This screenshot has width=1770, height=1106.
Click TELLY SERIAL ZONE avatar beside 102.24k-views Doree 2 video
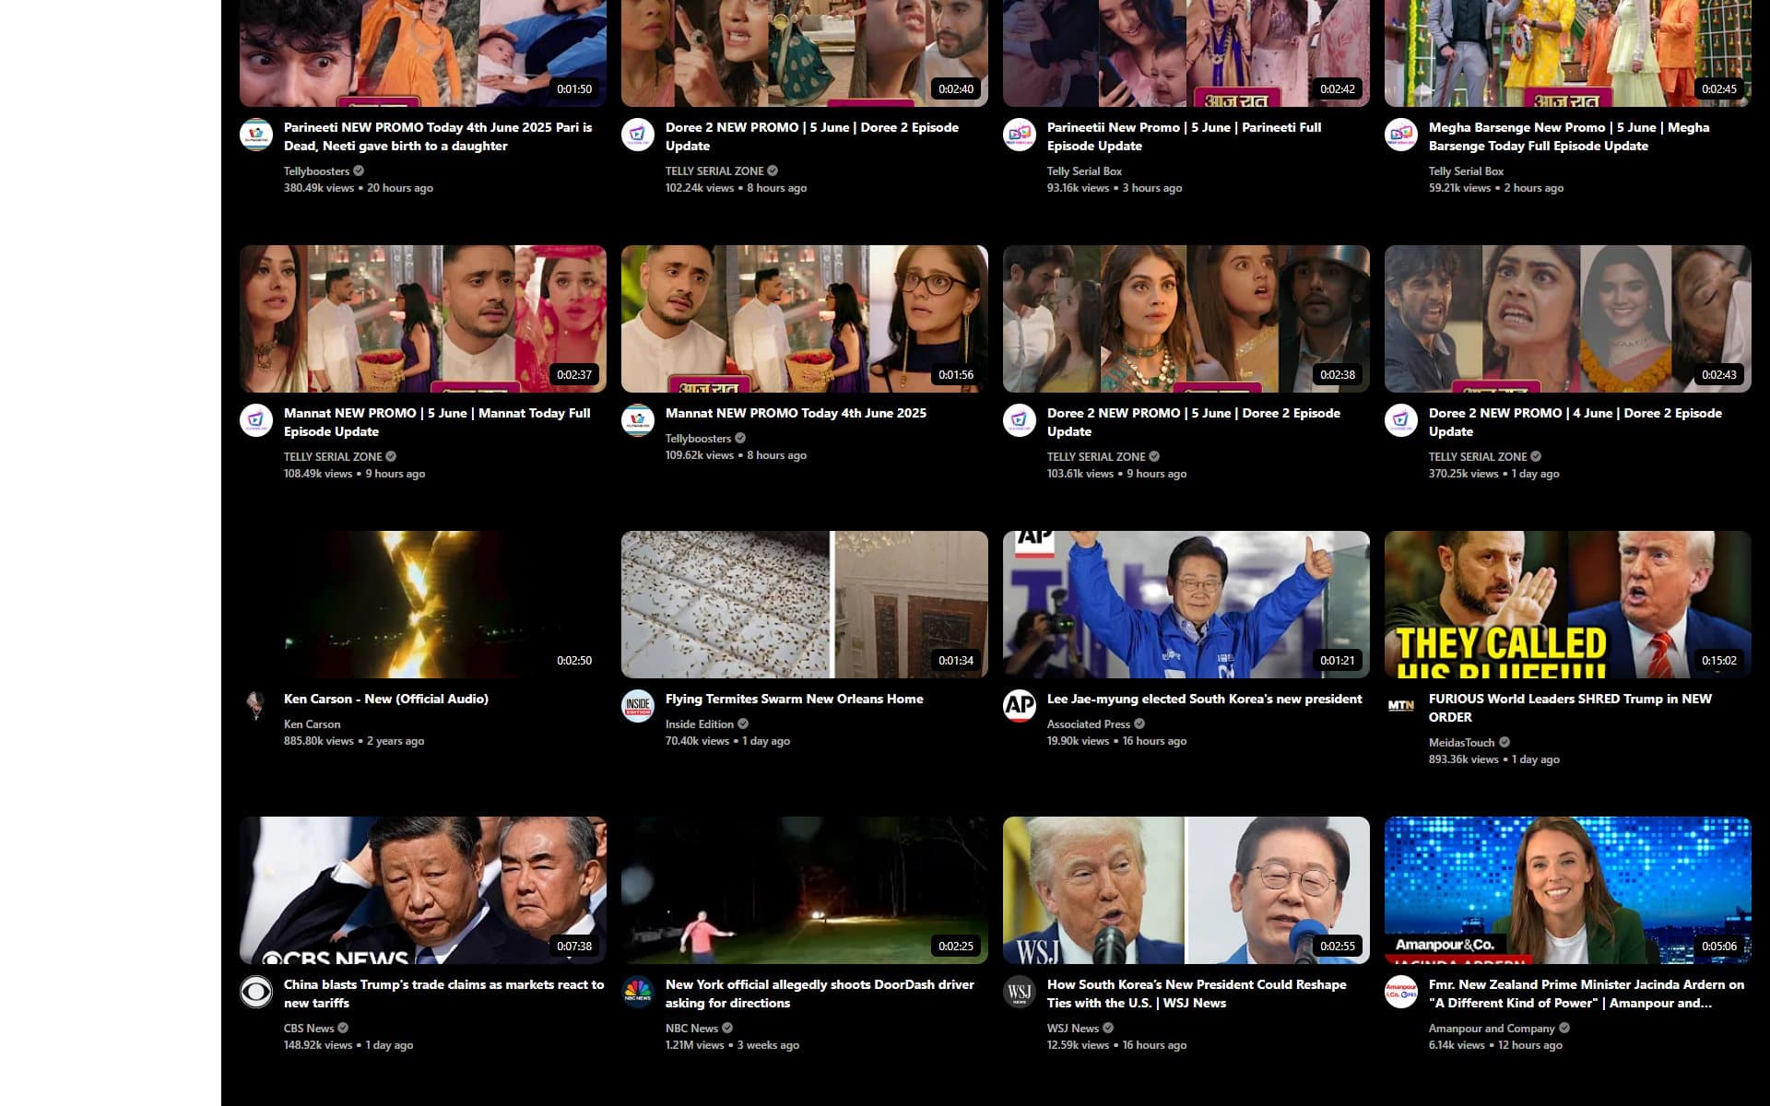pyautogui.click(x=638, y=135)
